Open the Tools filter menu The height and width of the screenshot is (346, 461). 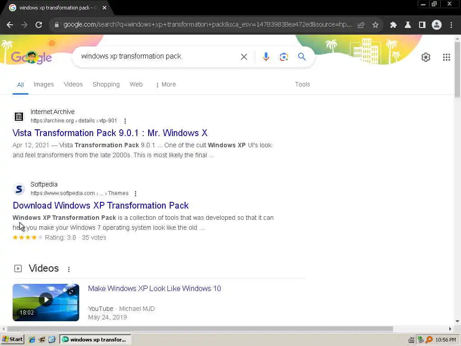tap(302, 84)
